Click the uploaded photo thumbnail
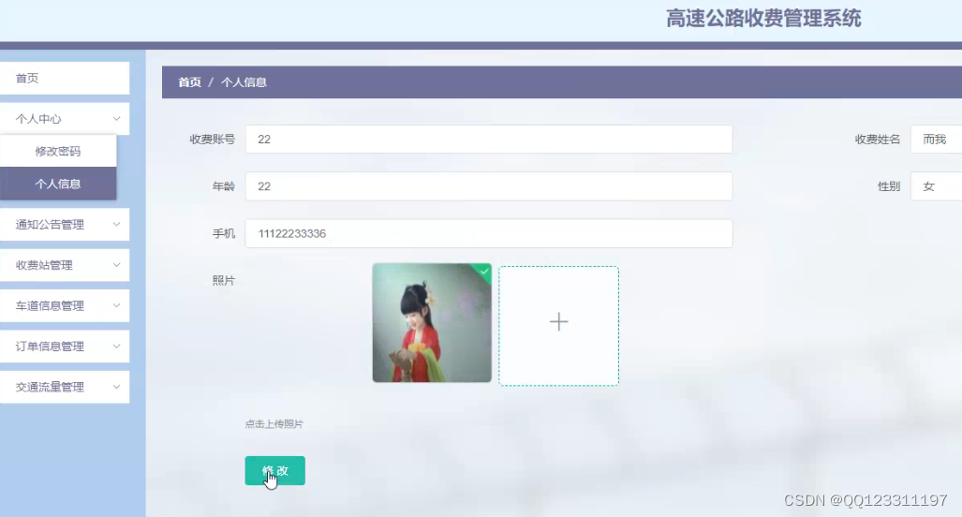Viewport: 962px width, 517px height. (x=432, y=322)
